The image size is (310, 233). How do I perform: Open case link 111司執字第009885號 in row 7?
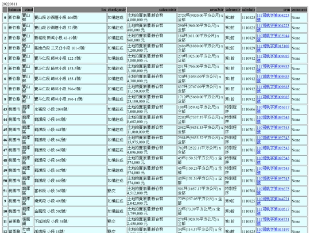coord(273,89)
